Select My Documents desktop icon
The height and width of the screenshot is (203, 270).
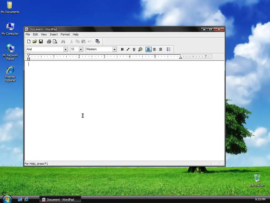point(10,7)
